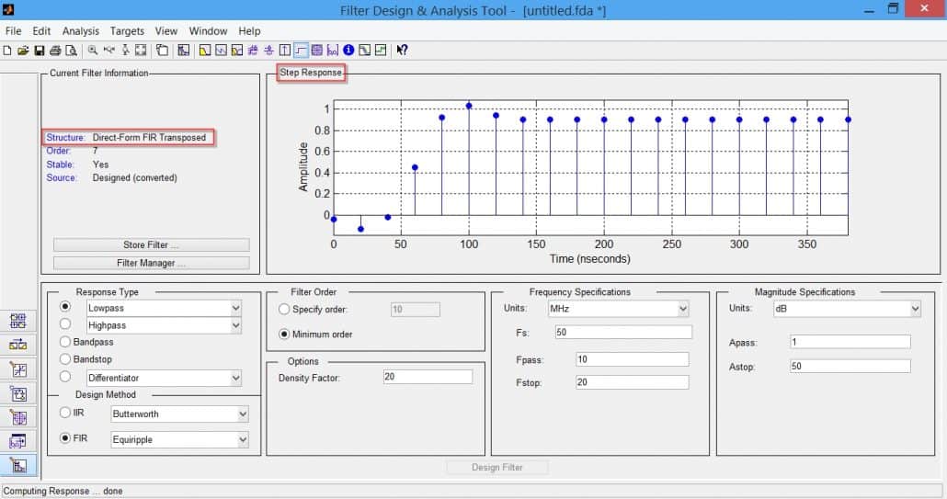The width and height of the screenshot is (947, 499).
Task: Open Transform Filter sidebar panel
Action: (x=18, y=345)
